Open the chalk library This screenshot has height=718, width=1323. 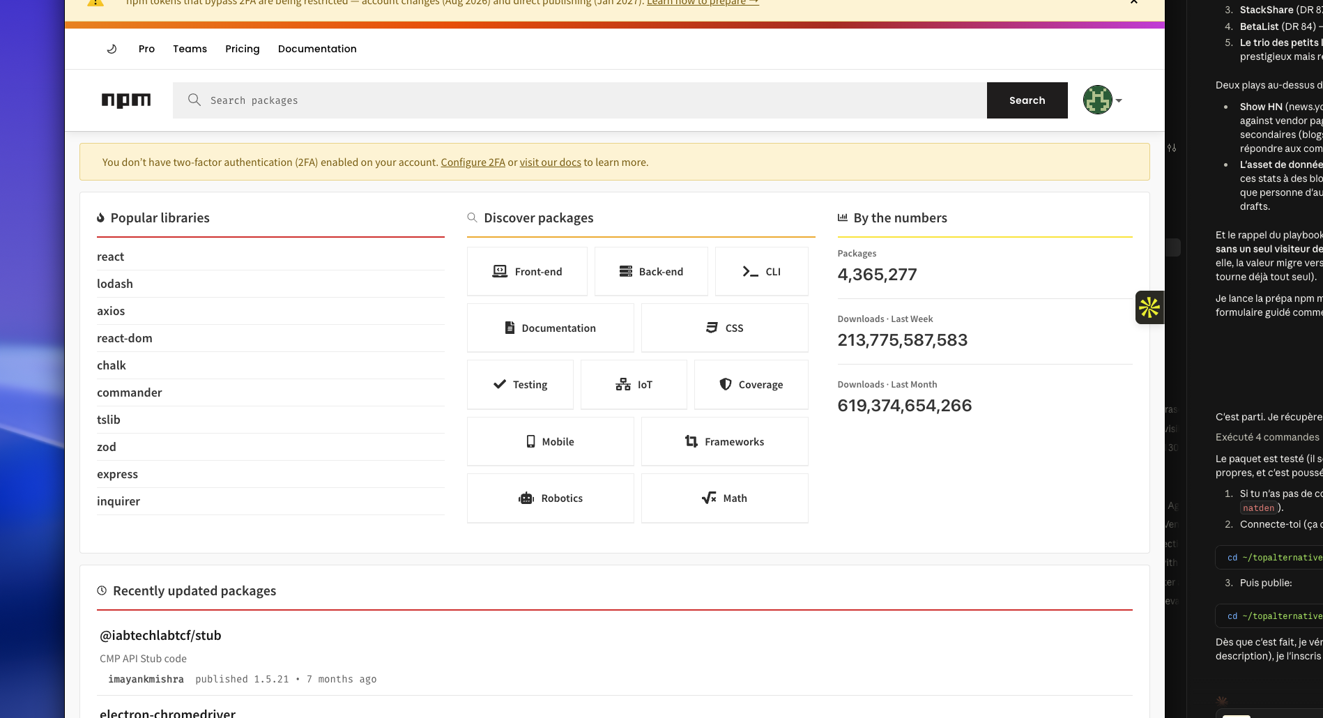112,365
